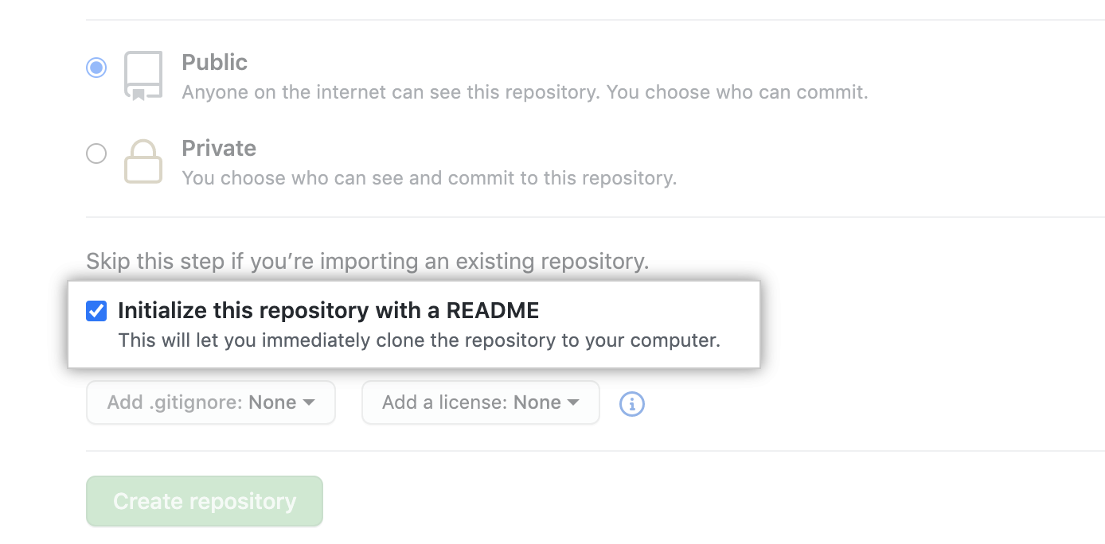Uncheck "Initialize this repository with a README"
The width and height of the screenshot is (1105, 544).
pyautogui.click(x=96, y=311)
